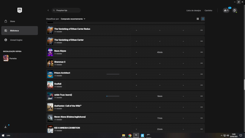Open the Store section
Viewport: 245px width, 138px height.
click(x=20, y=21)
